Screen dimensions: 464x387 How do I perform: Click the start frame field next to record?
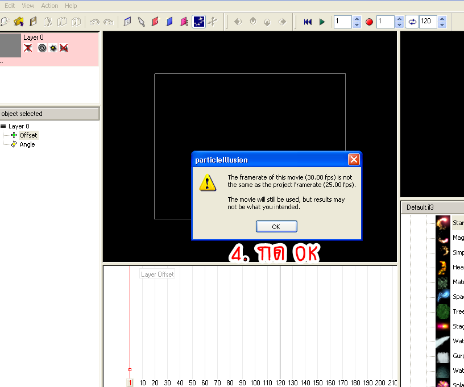click(x=385, y=22)
